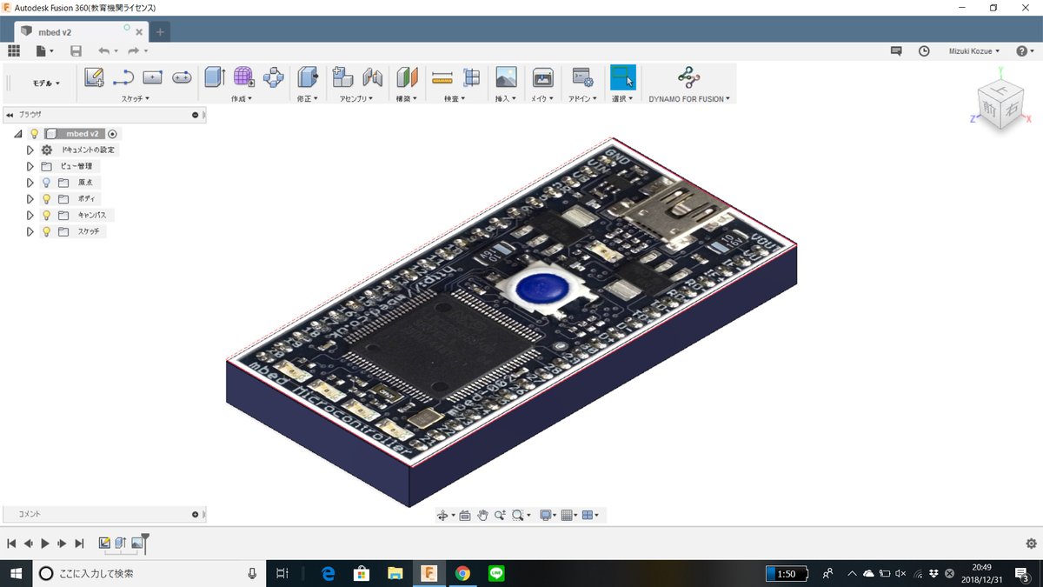Open the 作成 menu

click(x=241, y=99)
